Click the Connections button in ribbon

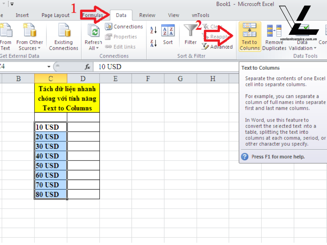(x=124, y=26)
